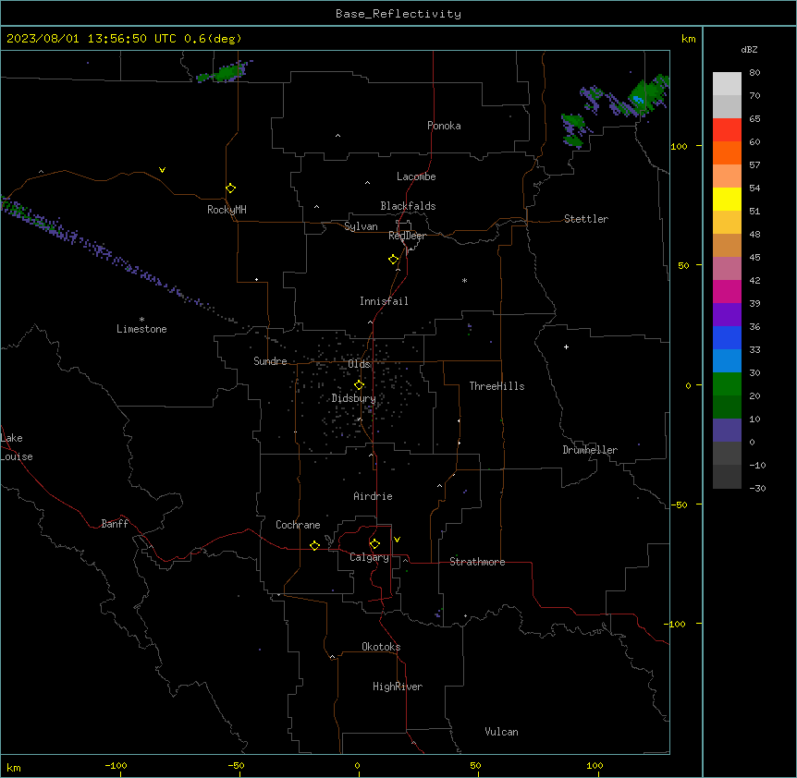The image size is (797, 778).
Task: Click the yellow diamond marker above Calgary label
Action: (x=374, y=544)
